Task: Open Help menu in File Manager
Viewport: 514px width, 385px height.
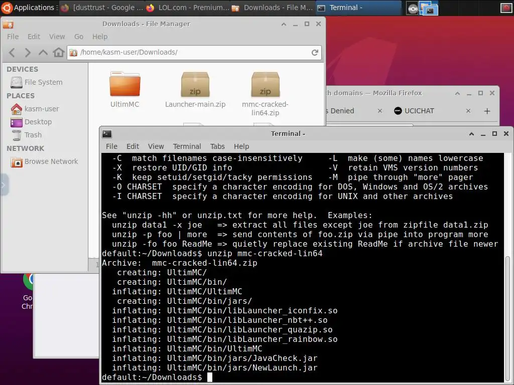Action: [100, 37]
